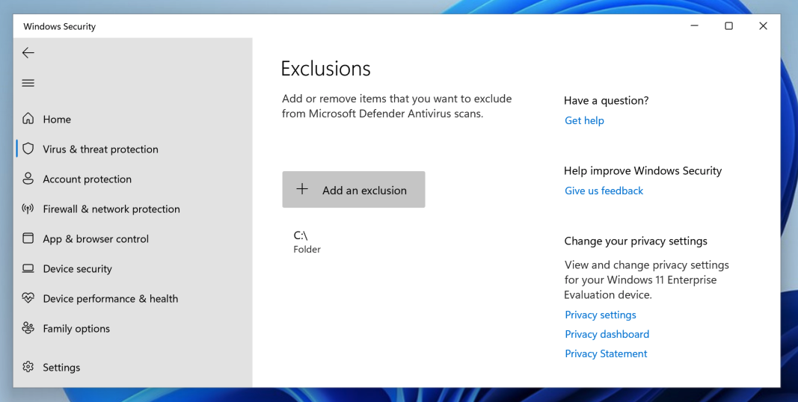The height and width of the screenshot is (402, 798).
Task: Click the Settings gear icon
Action: click(28, 367)
